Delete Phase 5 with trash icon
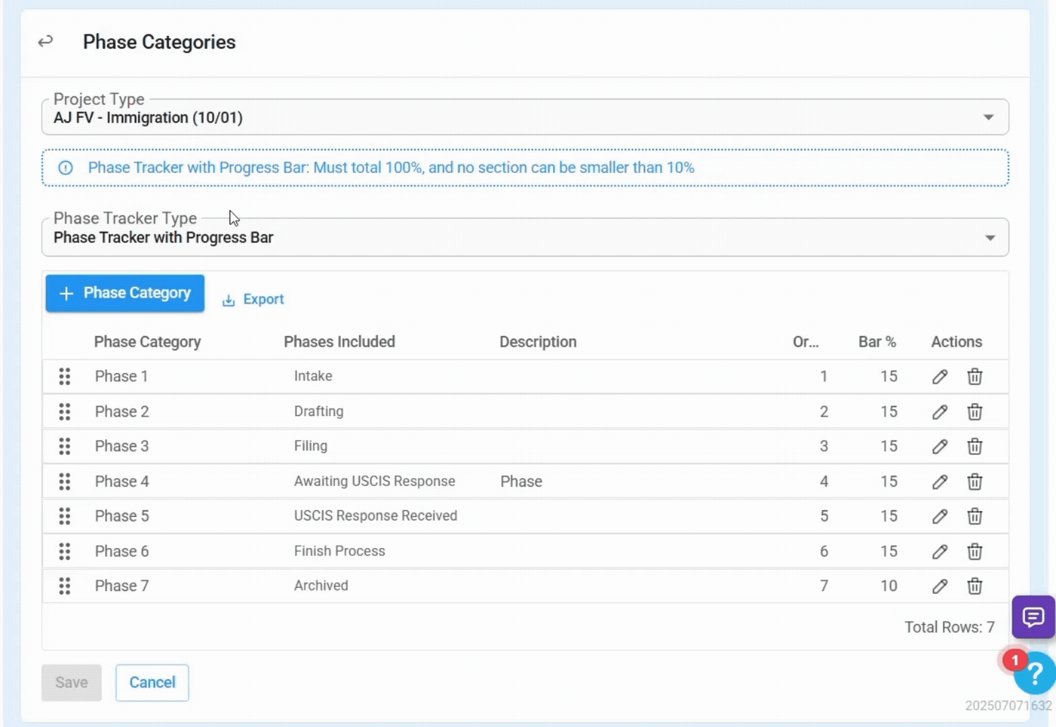 [x=975, y=516]
